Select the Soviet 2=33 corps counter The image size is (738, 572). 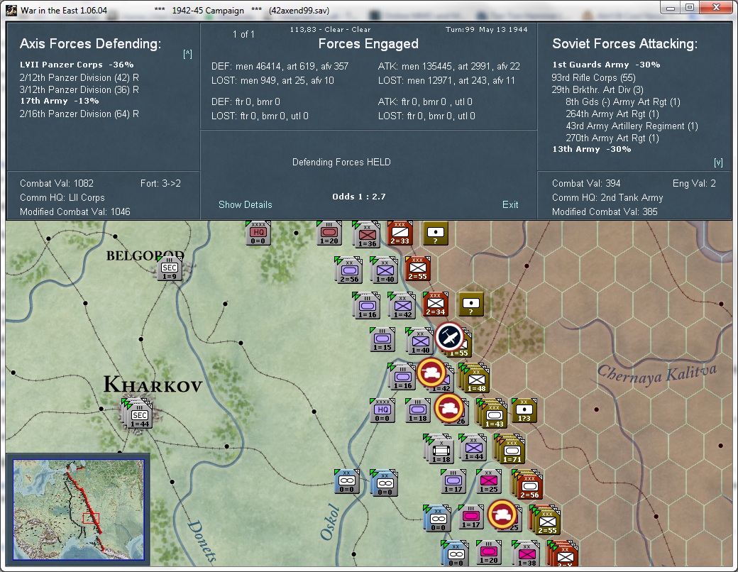400,233
